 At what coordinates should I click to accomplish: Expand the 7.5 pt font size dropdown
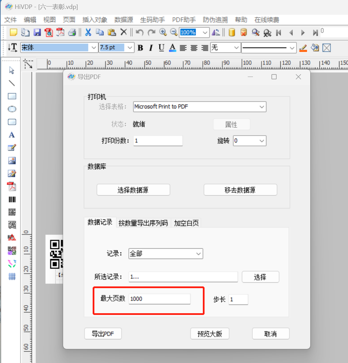tap(130, 48)
